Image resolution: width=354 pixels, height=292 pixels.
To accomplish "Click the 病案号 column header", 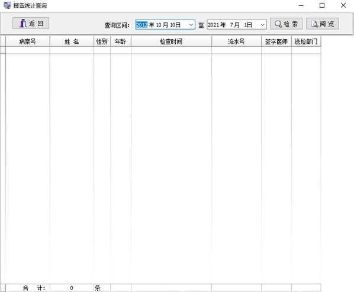I will 28,41.
